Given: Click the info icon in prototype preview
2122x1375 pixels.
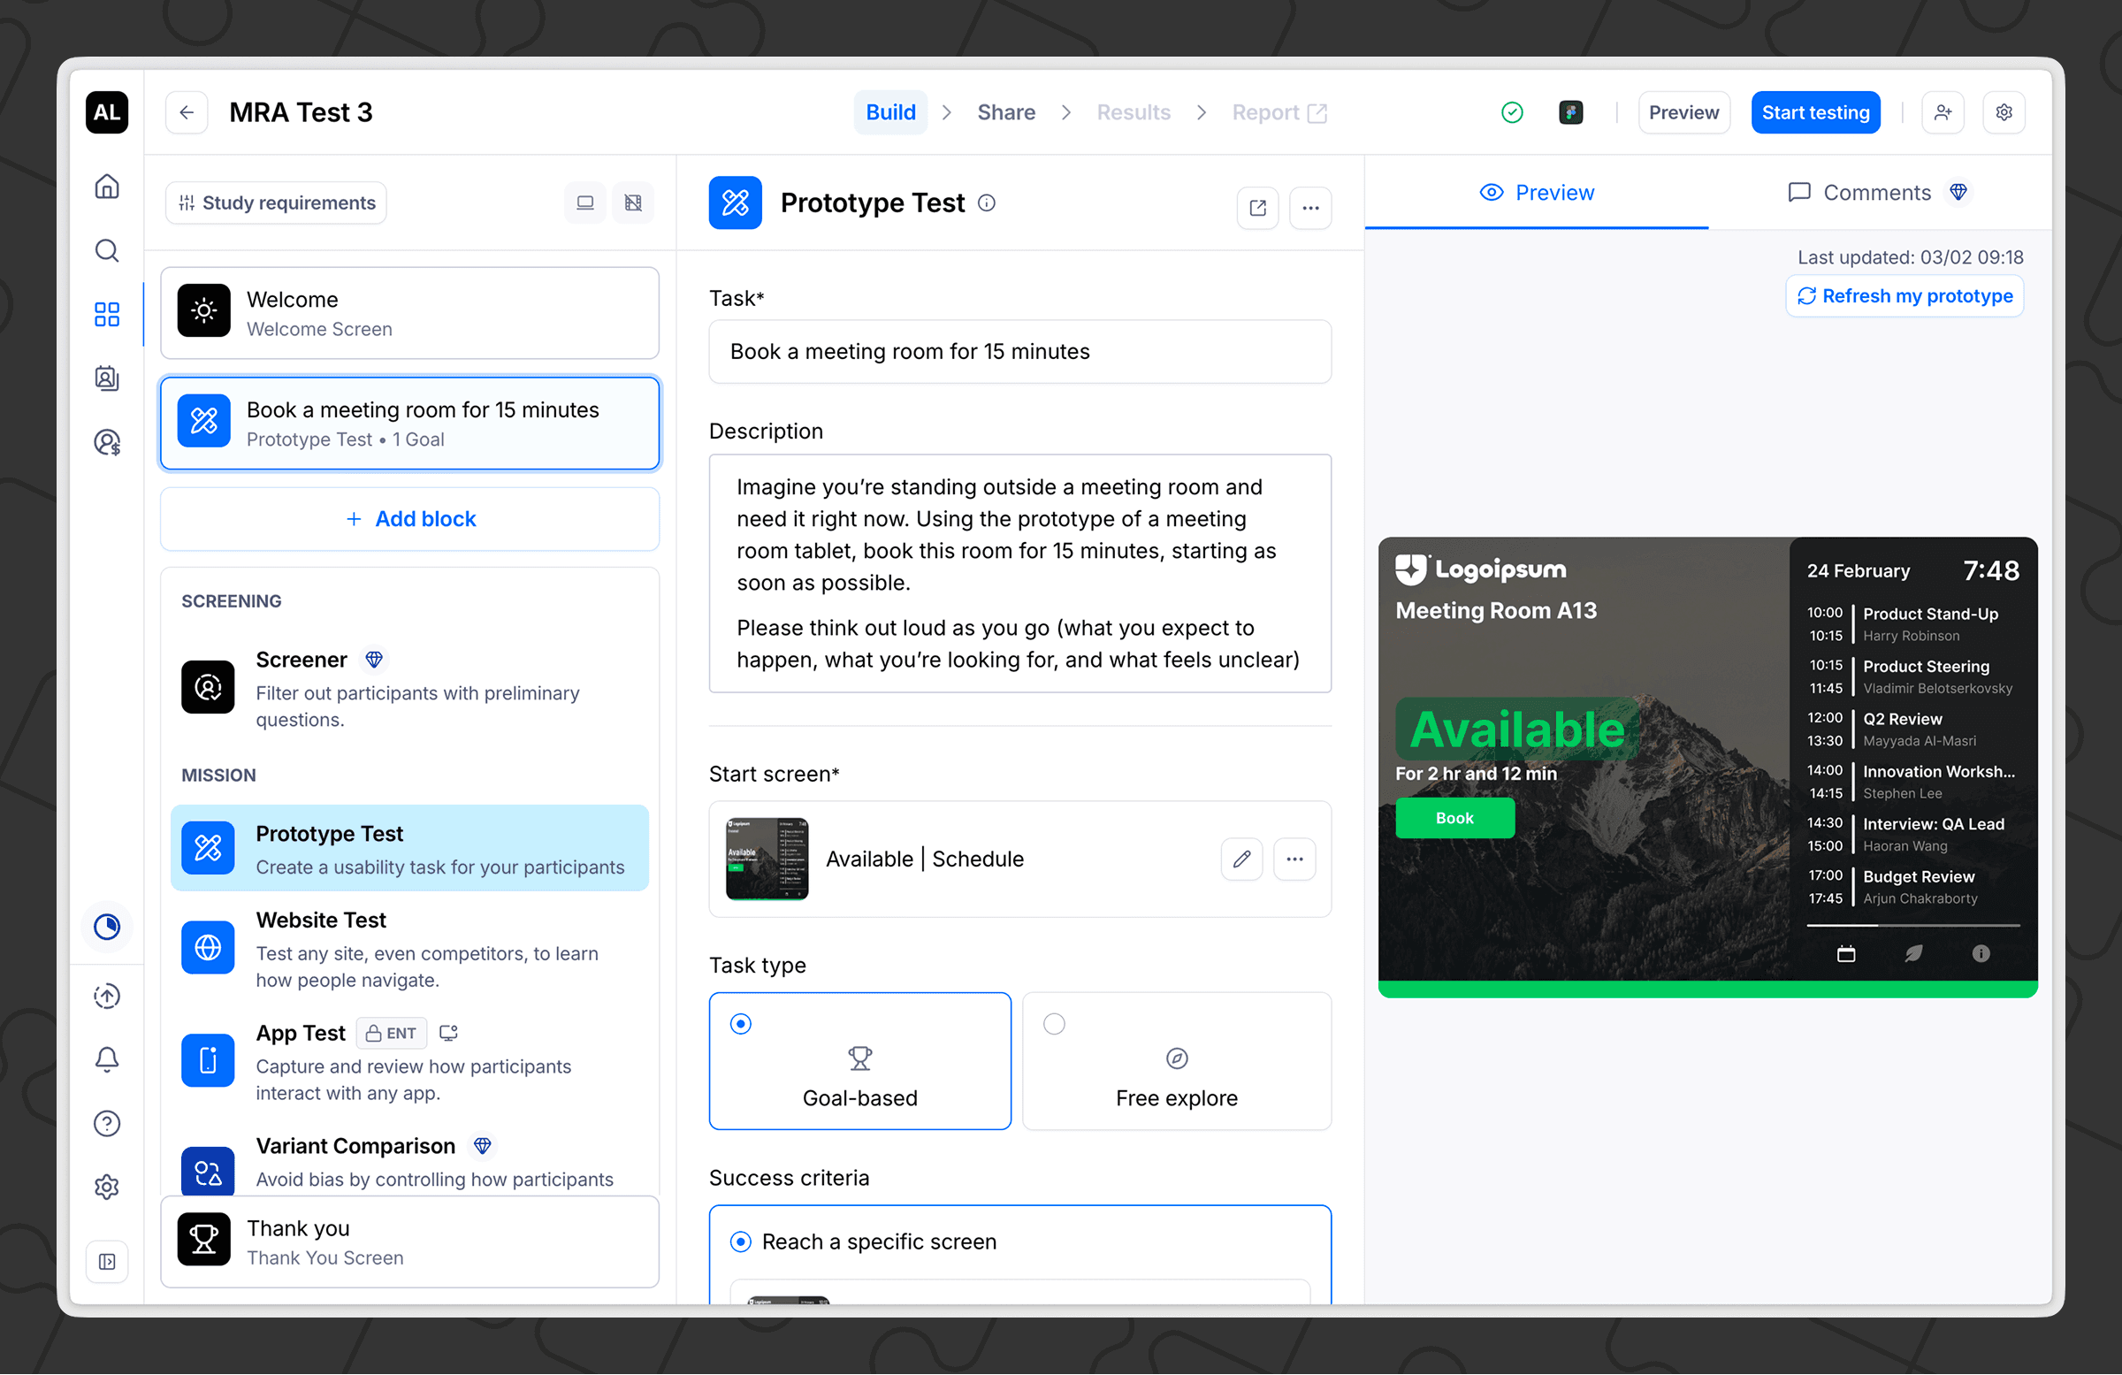Looking at the screenshot, I should [1981, 954].
